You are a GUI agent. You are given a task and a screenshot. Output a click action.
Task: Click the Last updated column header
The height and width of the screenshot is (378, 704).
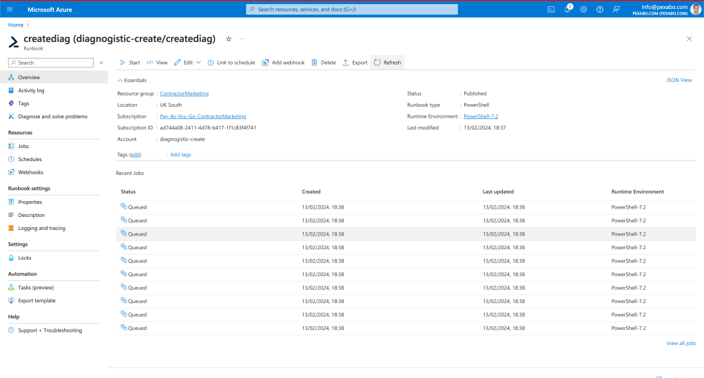(x=498, y=191)
